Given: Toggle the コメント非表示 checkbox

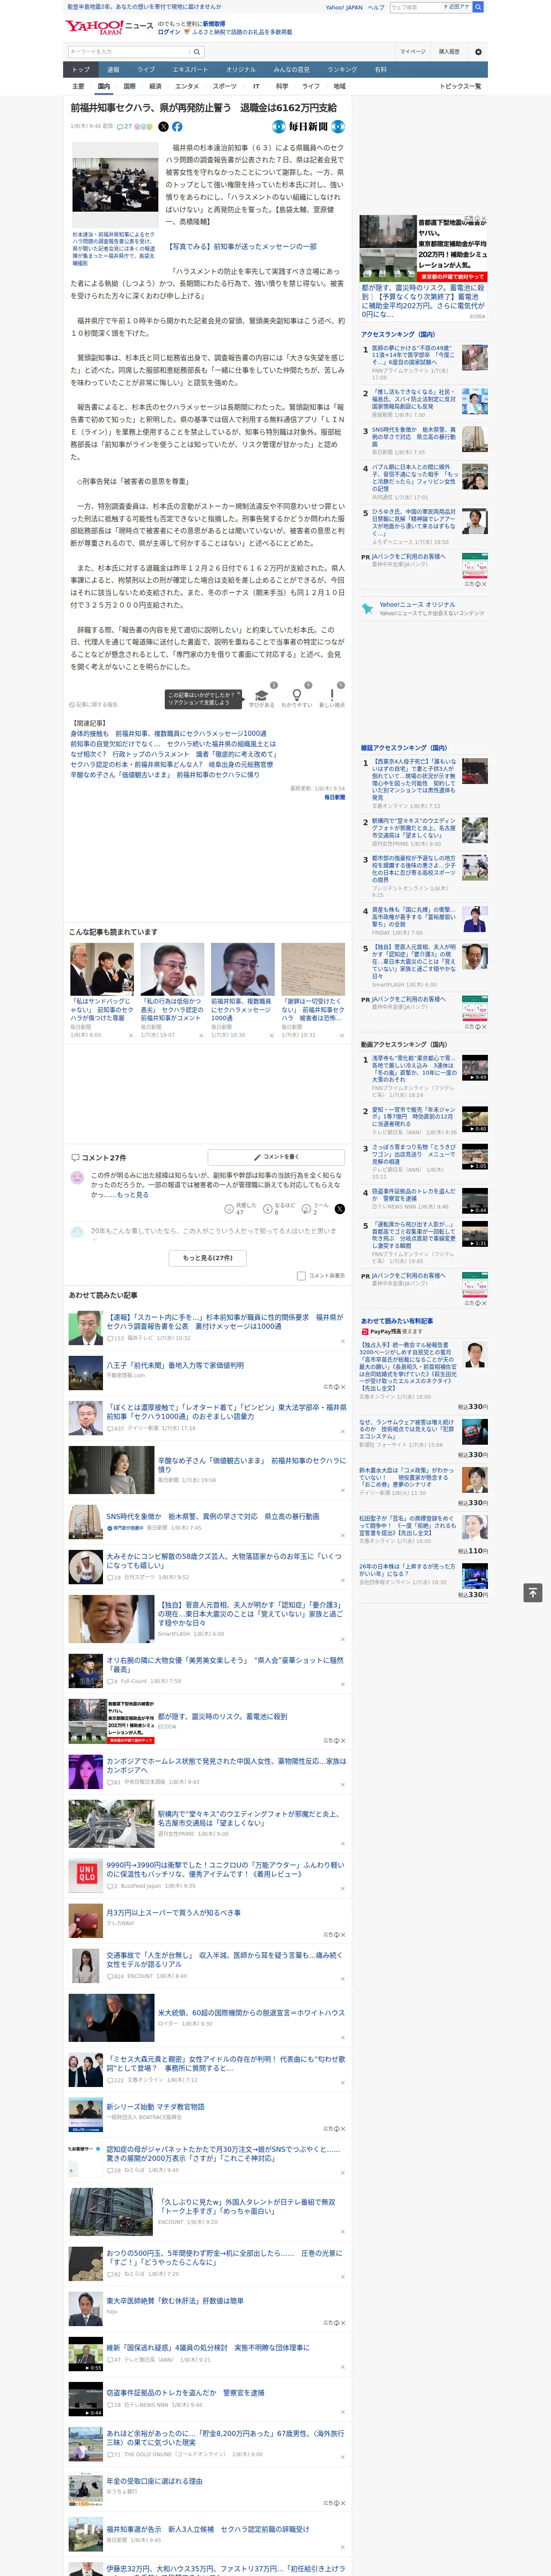Looking at the screenshot, I should (301, 1276).
